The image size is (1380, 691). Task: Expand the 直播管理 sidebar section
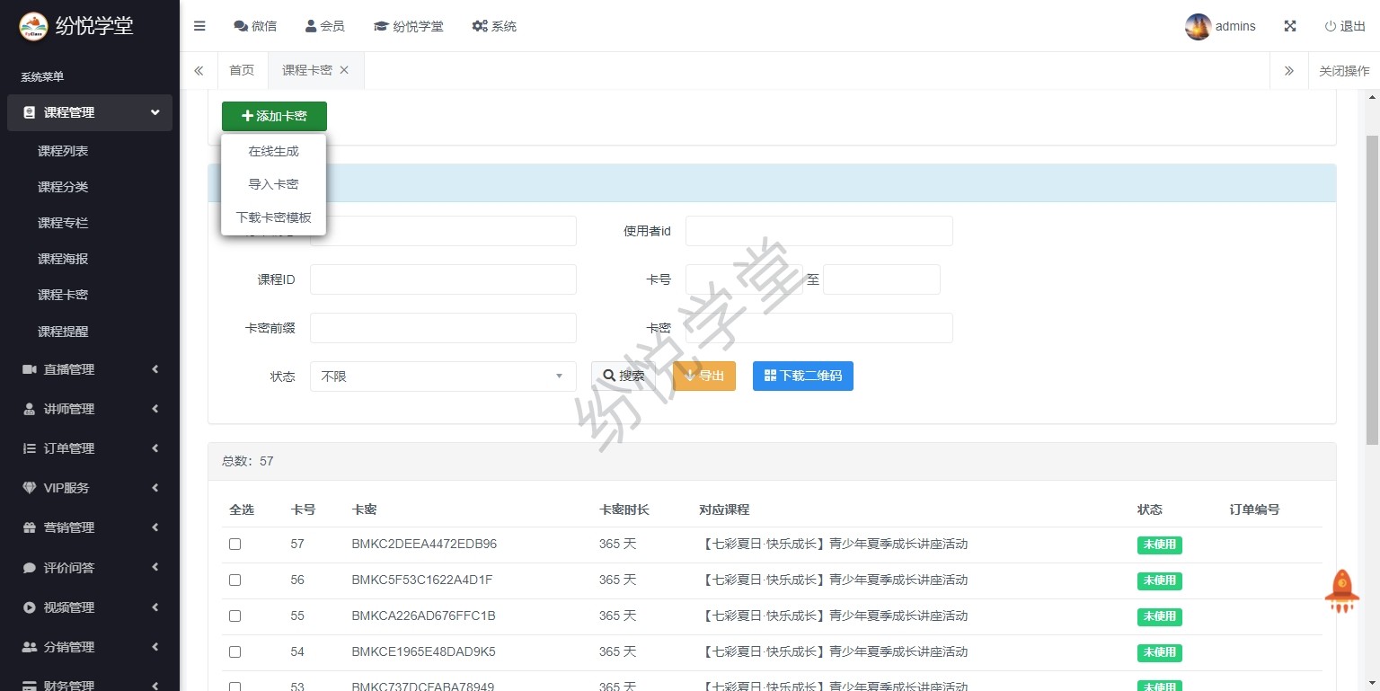(x=90, y=369)
